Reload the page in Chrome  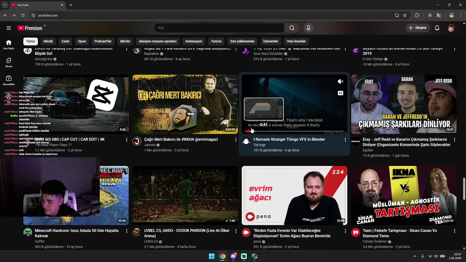[x=23, y=15]
